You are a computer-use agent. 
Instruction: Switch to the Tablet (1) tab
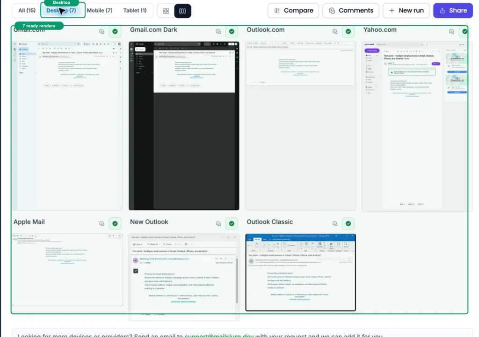[x=135, y=10]
